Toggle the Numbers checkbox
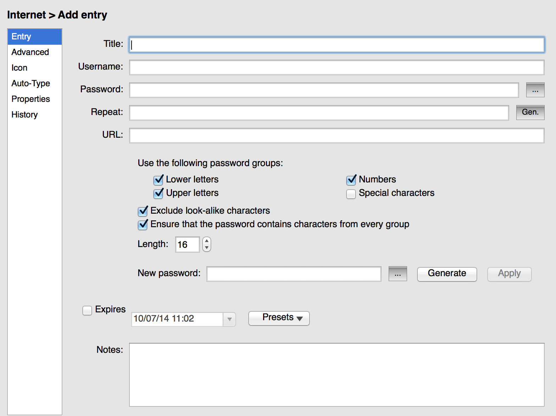 coord(351,180)
